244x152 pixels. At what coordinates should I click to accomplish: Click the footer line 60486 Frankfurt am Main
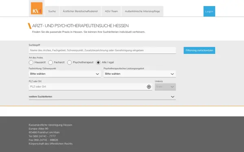(44, 132)
